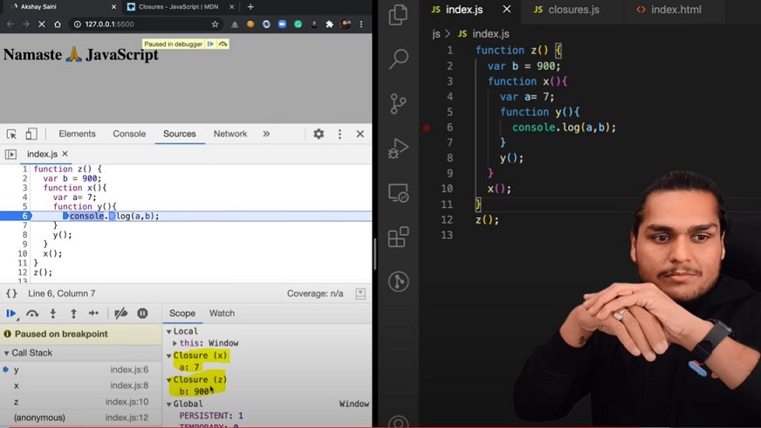Collapse the Closure (z) scope
Image resolution: width=761 pixels, height=428 pixels.
point(169,380)
